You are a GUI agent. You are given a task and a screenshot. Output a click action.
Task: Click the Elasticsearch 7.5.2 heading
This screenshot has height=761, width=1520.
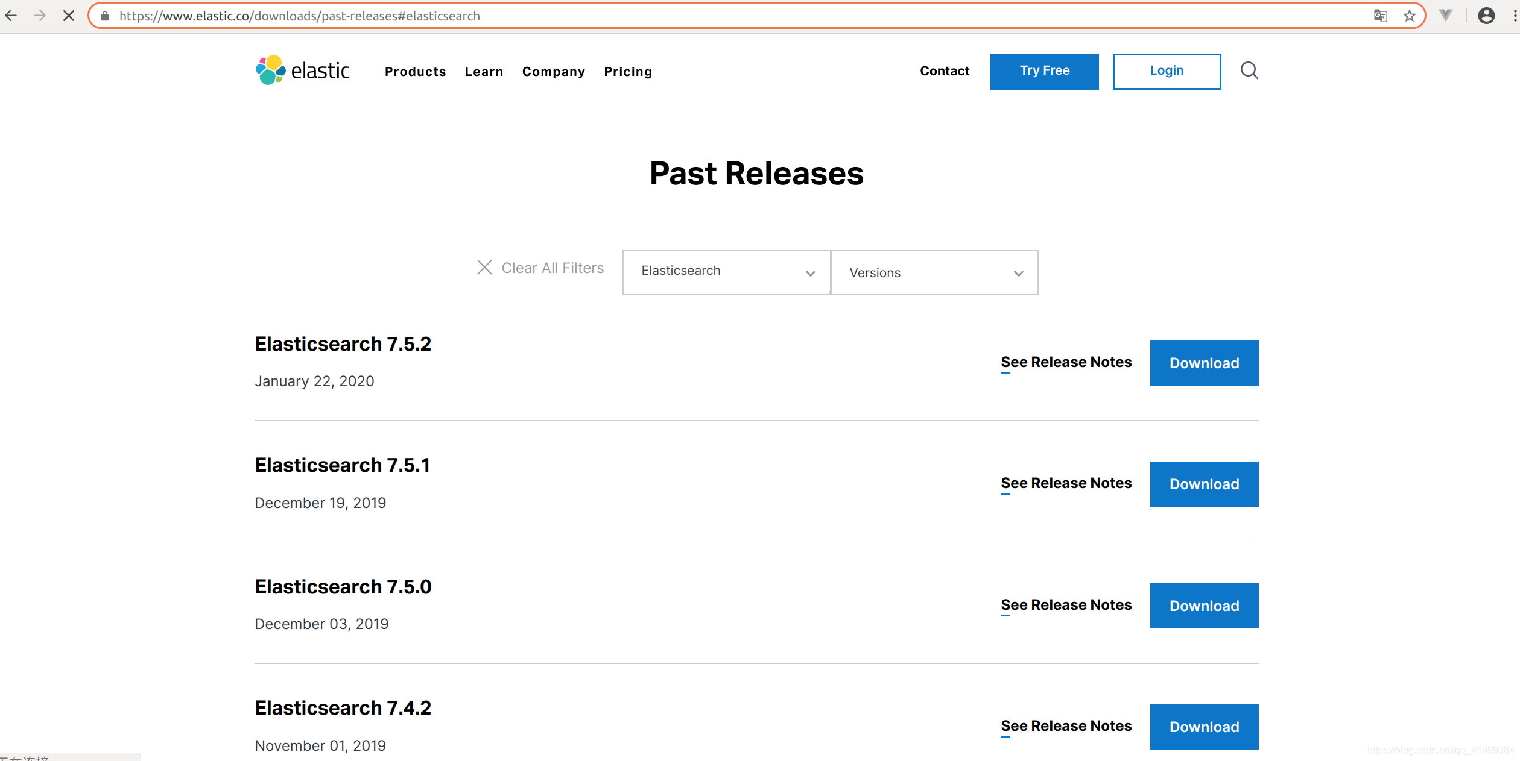point(343,344)
